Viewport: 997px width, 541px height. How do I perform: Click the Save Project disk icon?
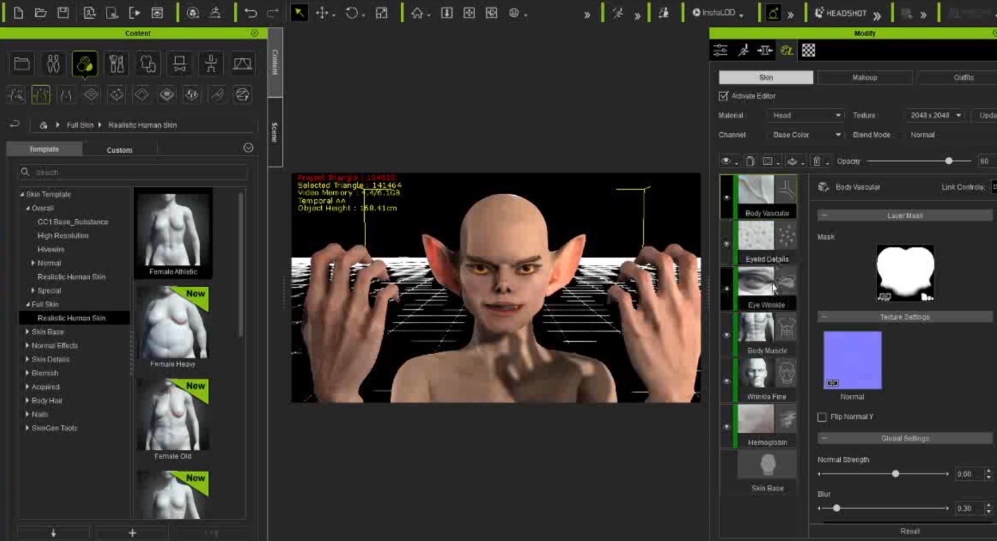[63, 13]
